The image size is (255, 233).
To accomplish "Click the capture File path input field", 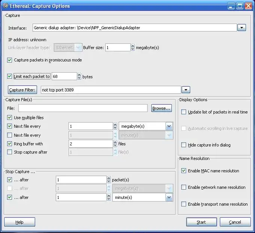I will [x=83, y=108].
